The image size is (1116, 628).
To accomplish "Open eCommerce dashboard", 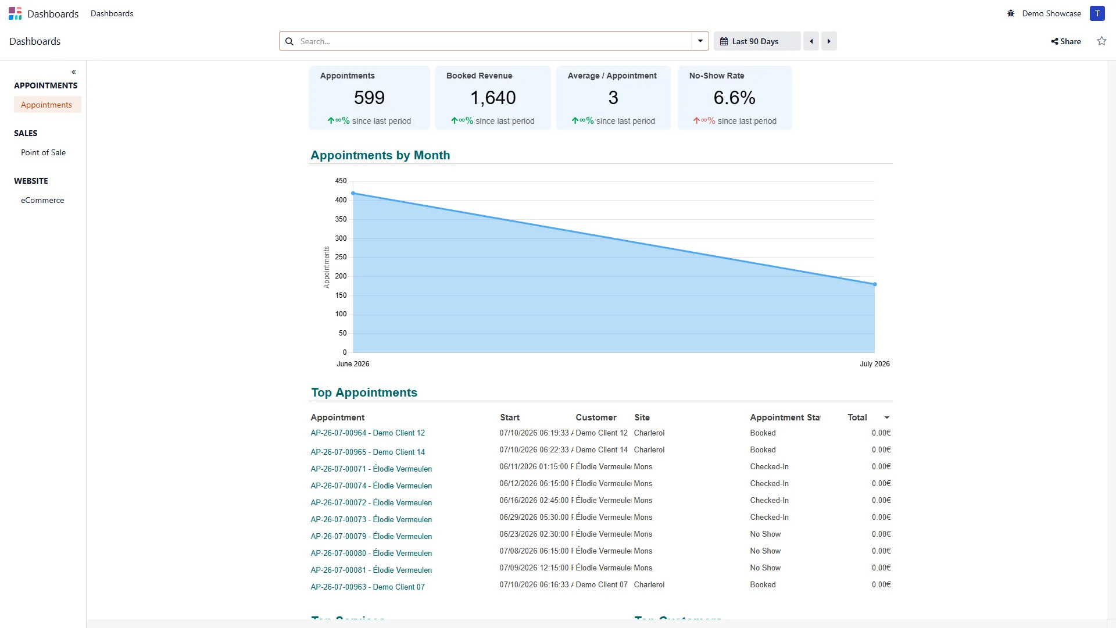I will point(42,200).
